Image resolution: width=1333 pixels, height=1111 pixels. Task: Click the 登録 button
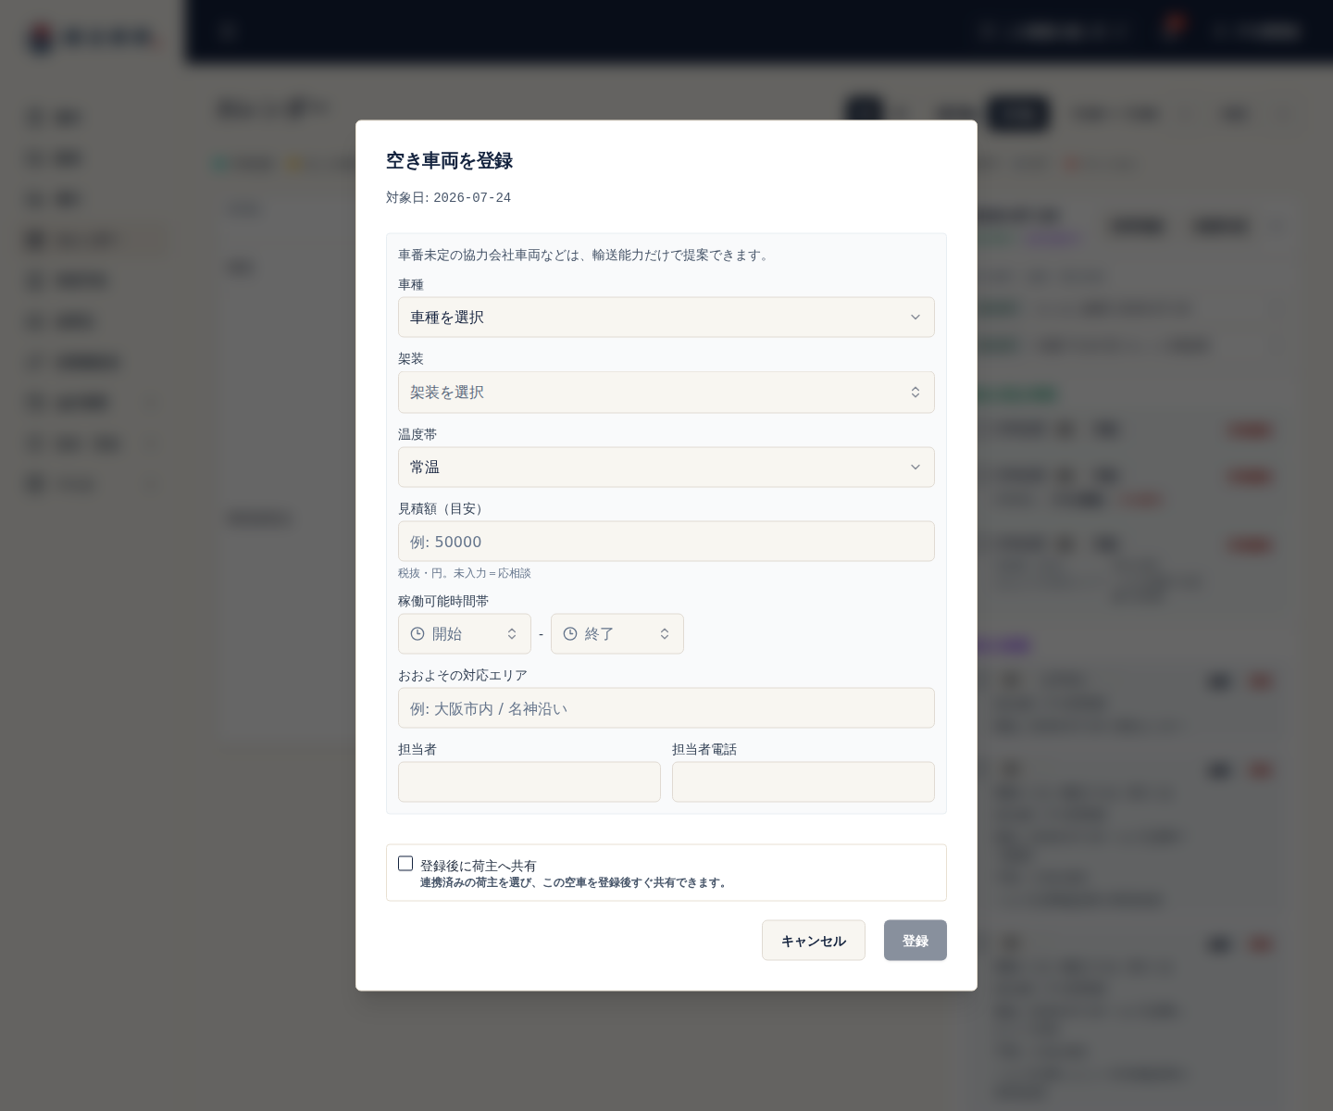(916, 940)
